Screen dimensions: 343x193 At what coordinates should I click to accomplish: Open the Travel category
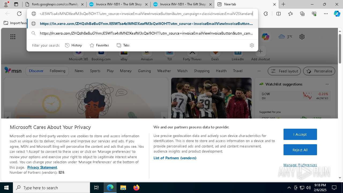coord(238,71)
